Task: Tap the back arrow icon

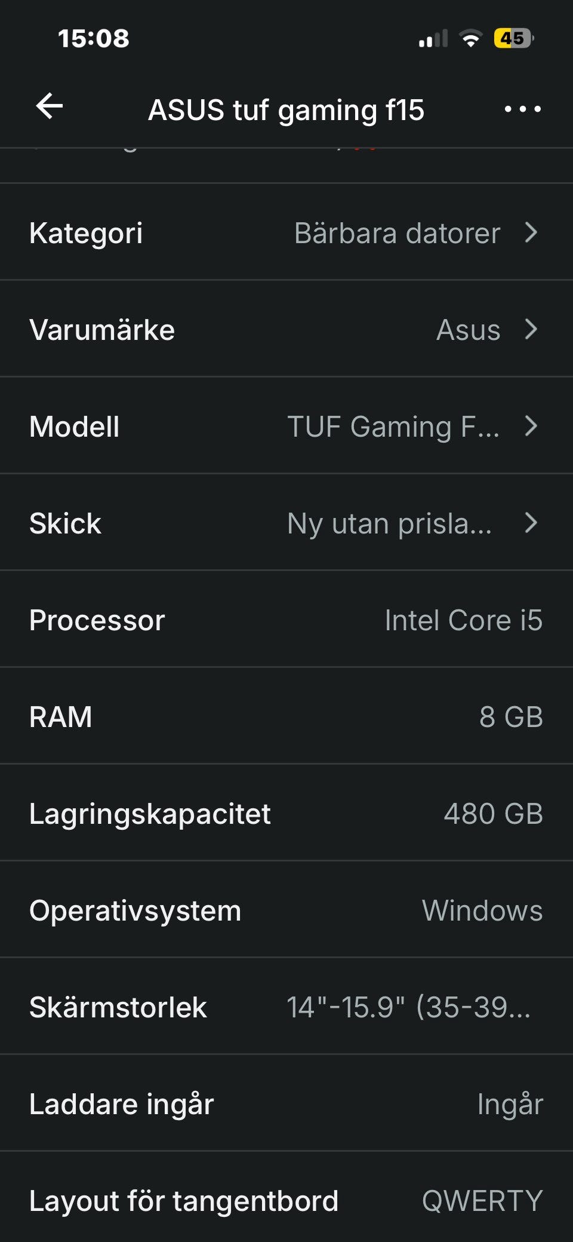Action: pos(50,107)
